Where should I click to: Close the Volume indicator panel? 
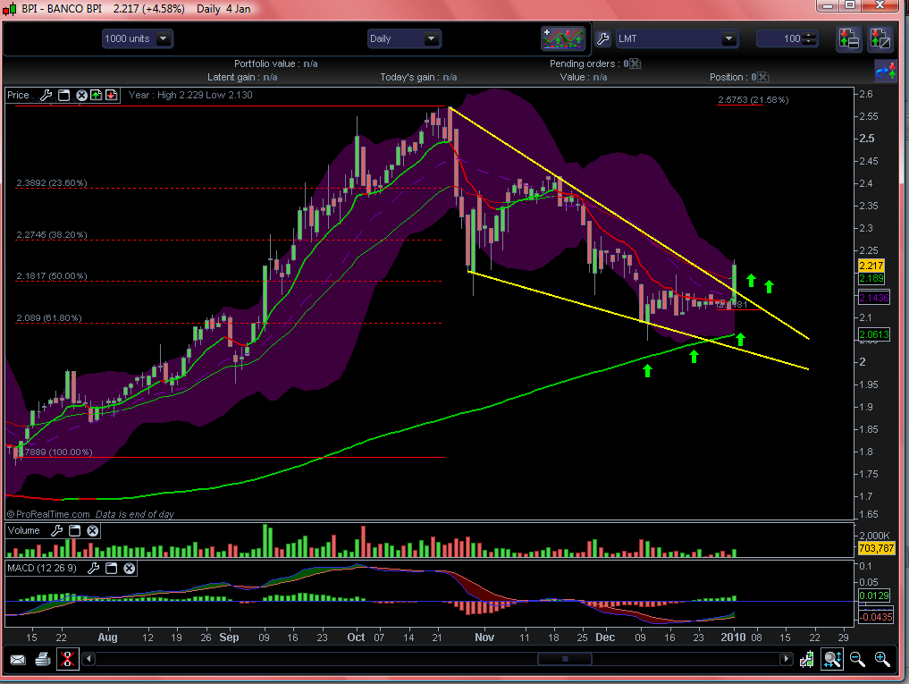[93, 530]
